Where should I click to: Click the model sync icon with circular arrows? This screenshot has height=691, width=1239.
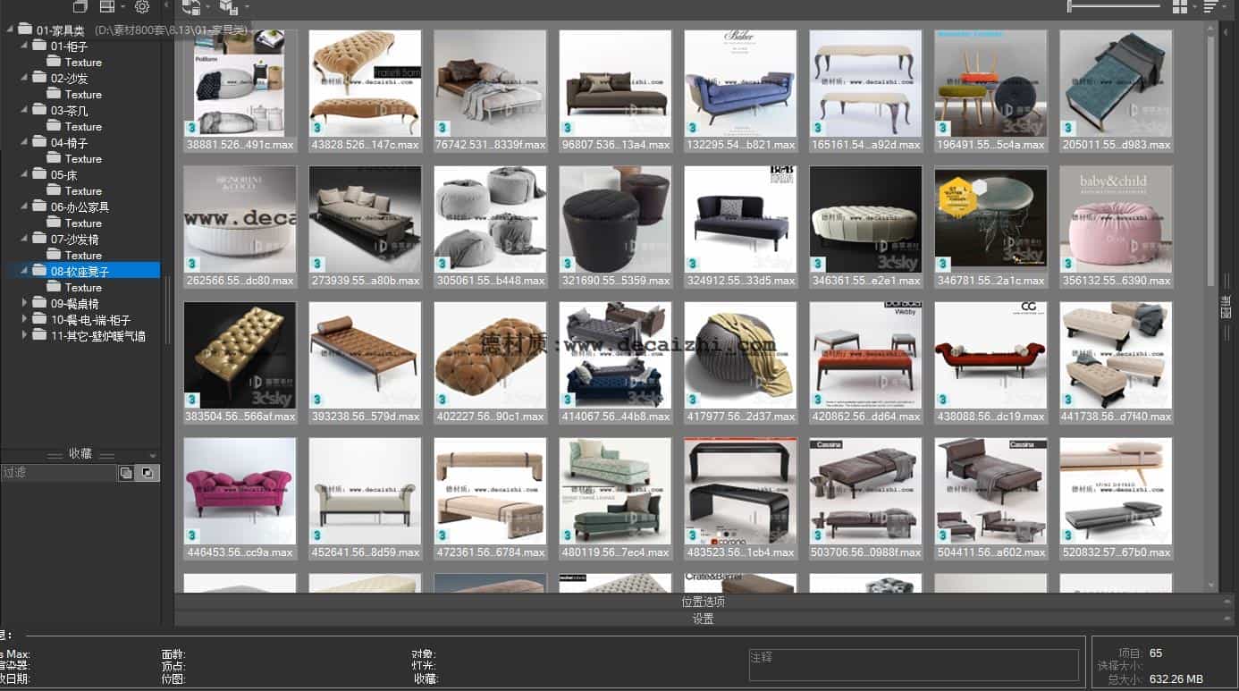point(190,7)
